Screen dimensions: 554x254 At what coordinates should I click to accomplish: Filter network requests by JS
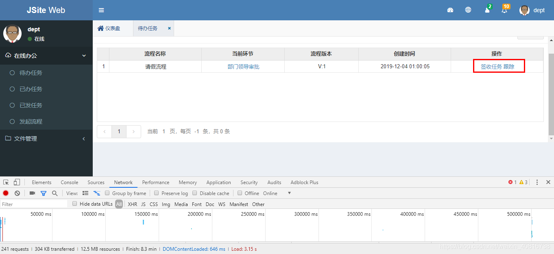(143, 204)
